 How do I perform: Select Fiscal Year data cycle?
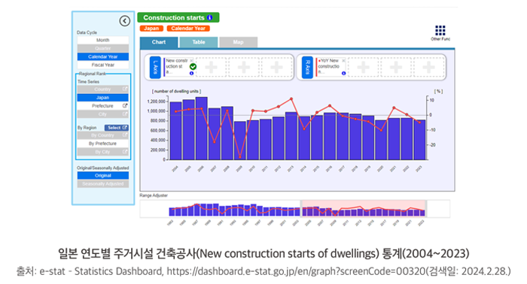(x=103, y=65)
